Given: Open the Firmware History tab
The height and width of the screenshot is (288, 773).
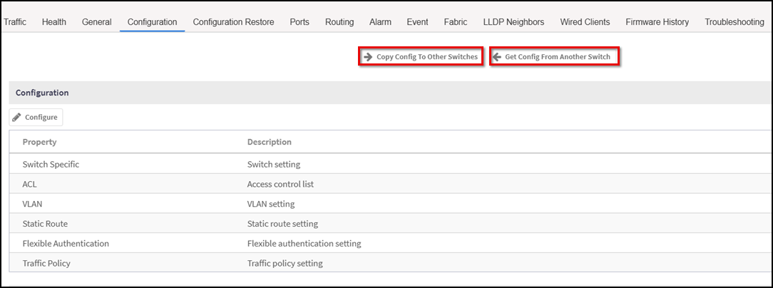Looking at the screenshot, I should coord(657,21).
